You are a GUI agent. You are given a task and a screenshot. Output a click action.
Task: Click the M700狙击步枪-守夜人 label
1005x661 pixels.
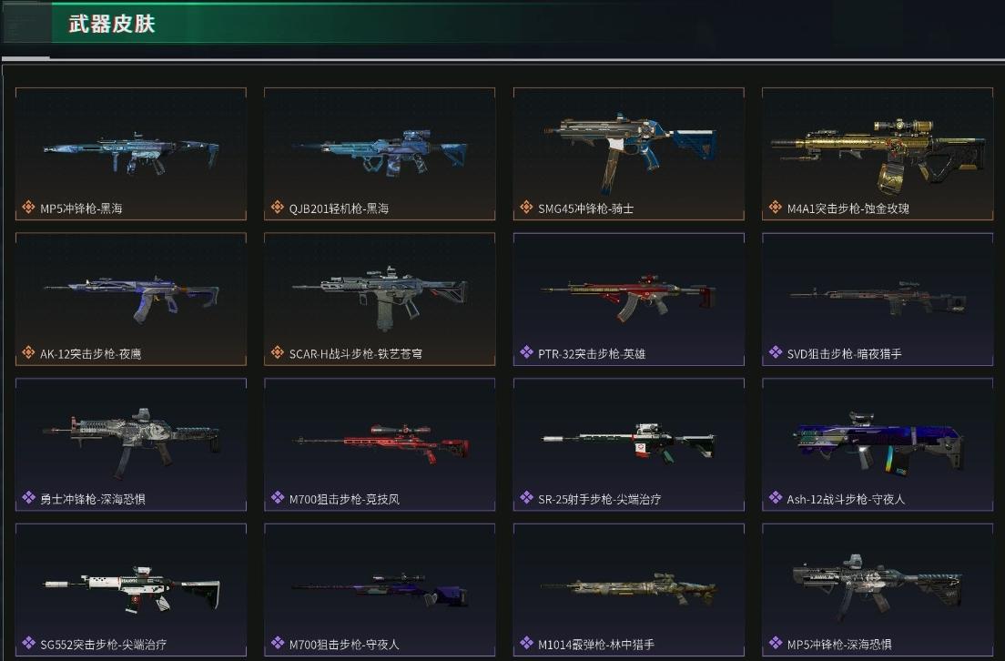click(x=343, y=645)
